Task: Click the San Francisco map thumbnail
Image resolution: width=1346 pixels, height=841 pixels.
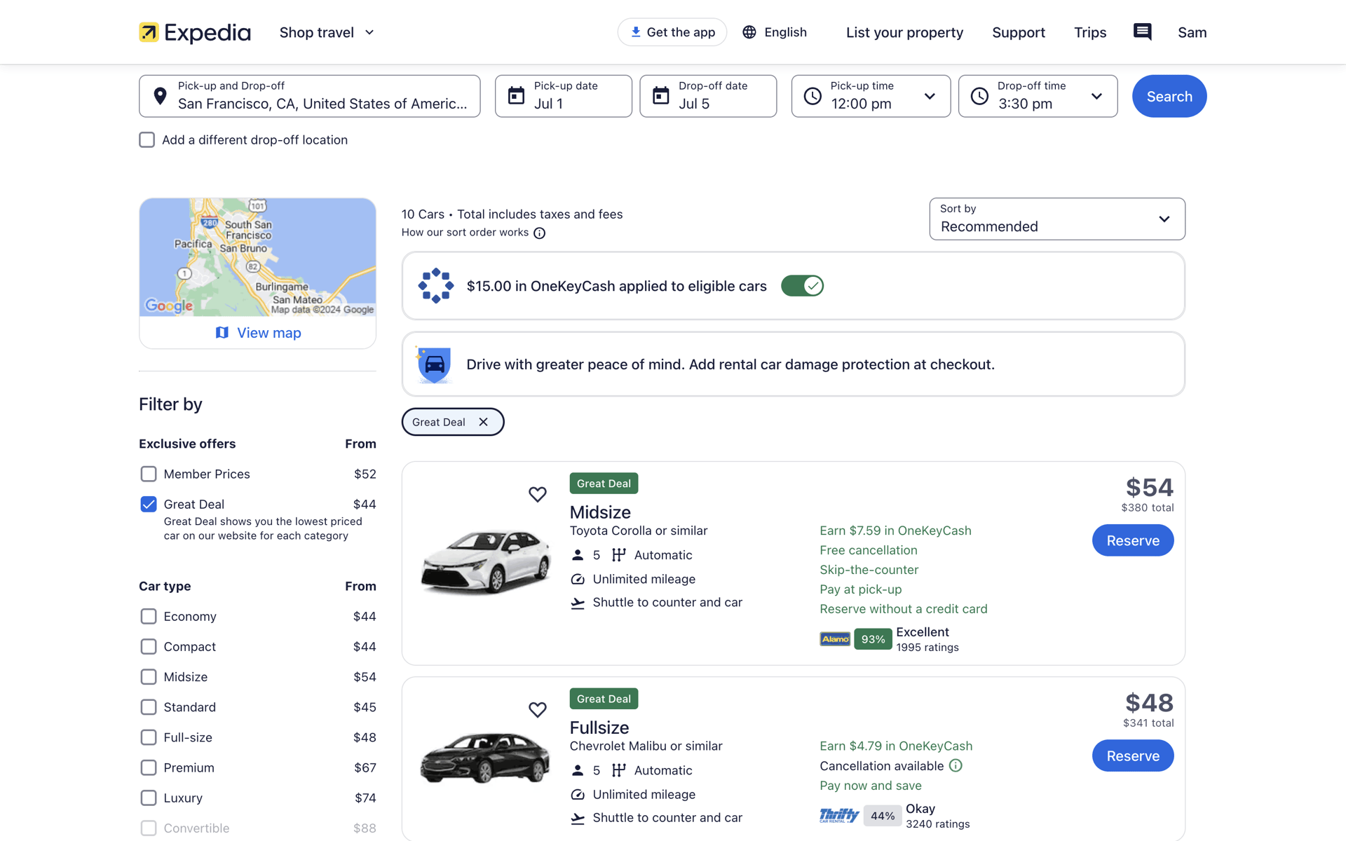Action: pos(257,257)
